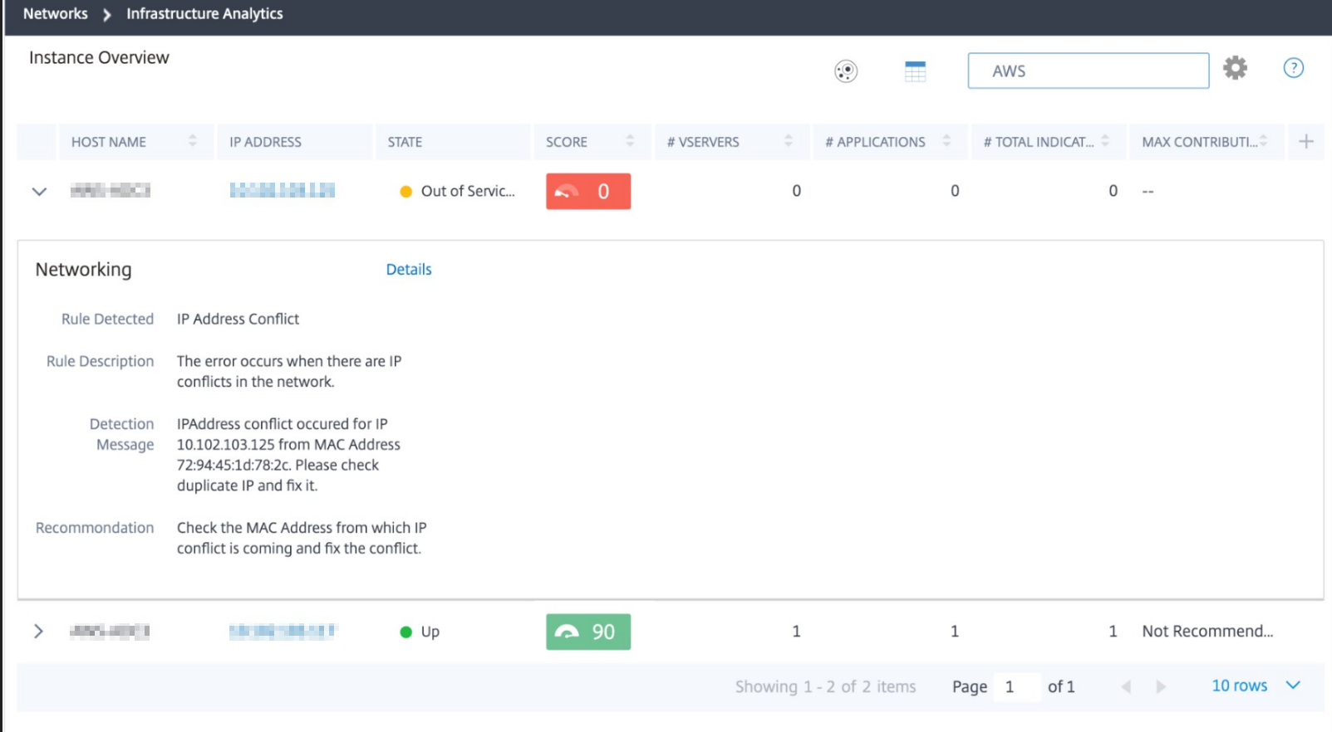Screen dimensions: 1332x732
Task: Switch to tabular view icon
Action: pos(915,71)
